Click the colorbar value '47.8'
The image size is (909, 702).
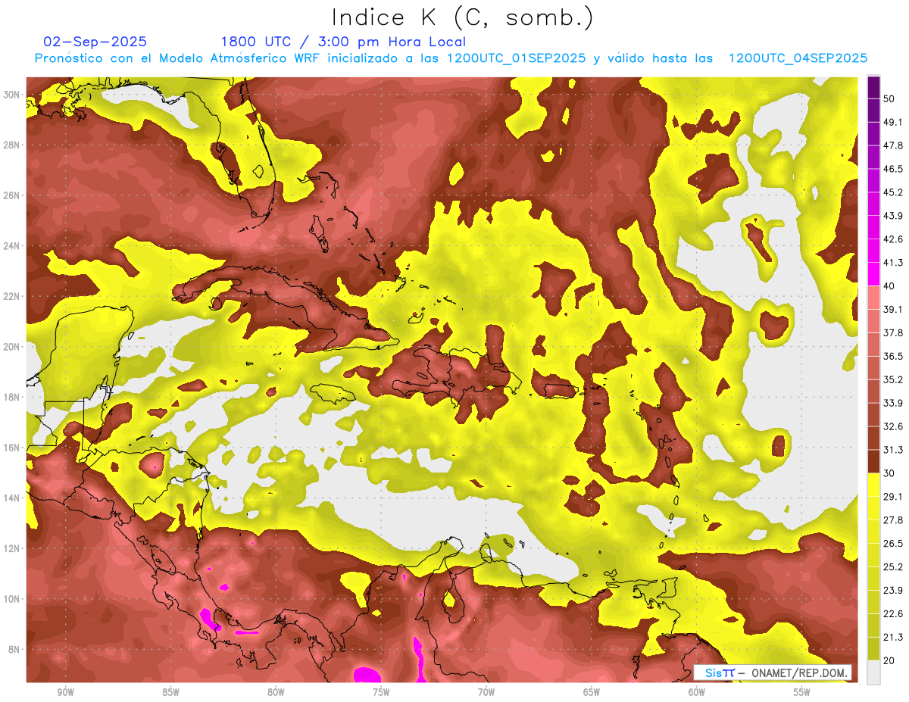(893, 146)
